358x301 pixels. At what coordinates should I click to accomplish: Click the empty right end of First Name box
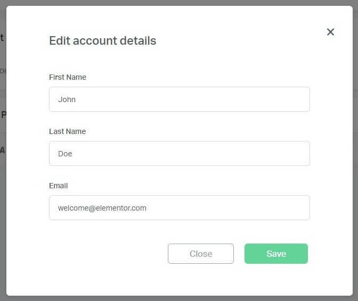click(288, 99)
